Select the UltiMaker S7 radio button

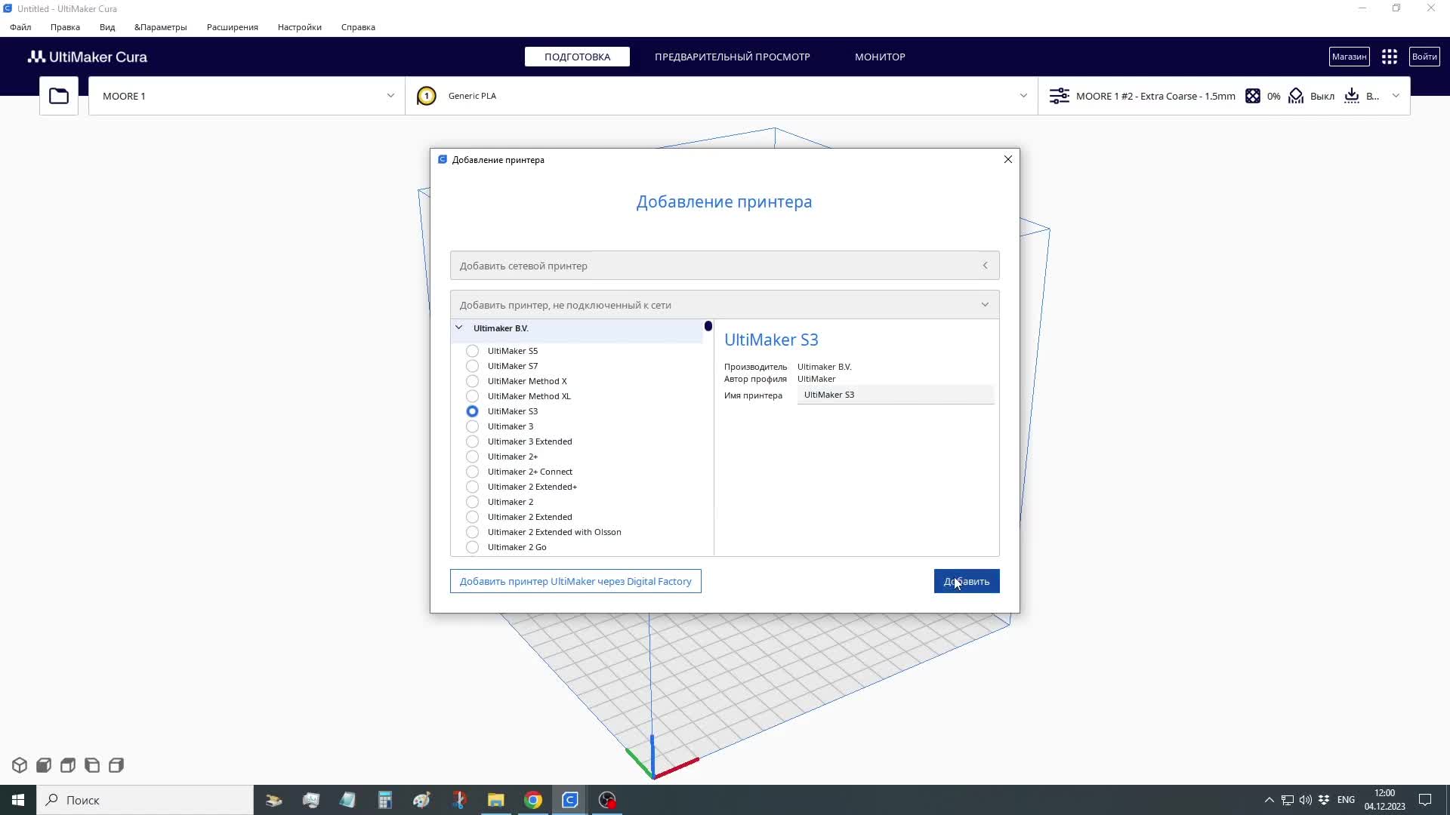click(x=472, y=366)
